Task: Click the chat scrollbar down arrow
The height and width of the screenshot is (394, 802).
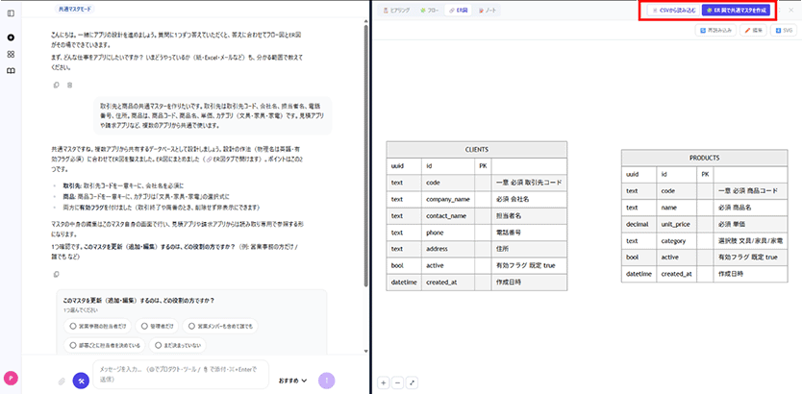Action: (365, 351)
